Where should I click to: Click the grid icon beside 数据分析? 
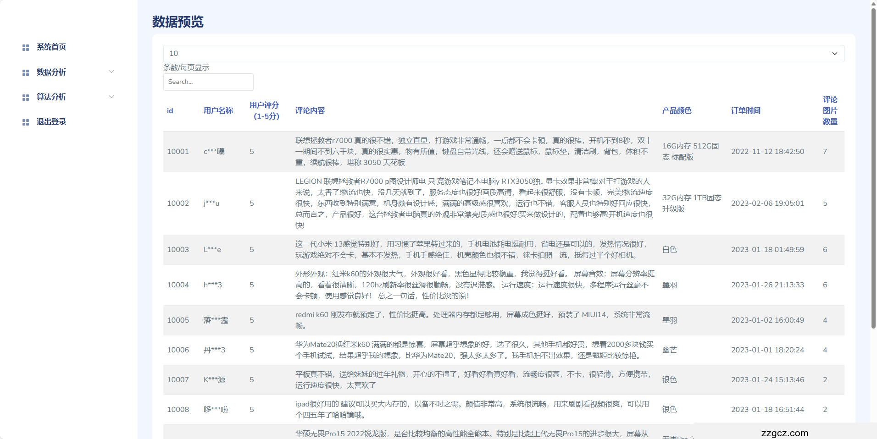click(x=26, y=72)
